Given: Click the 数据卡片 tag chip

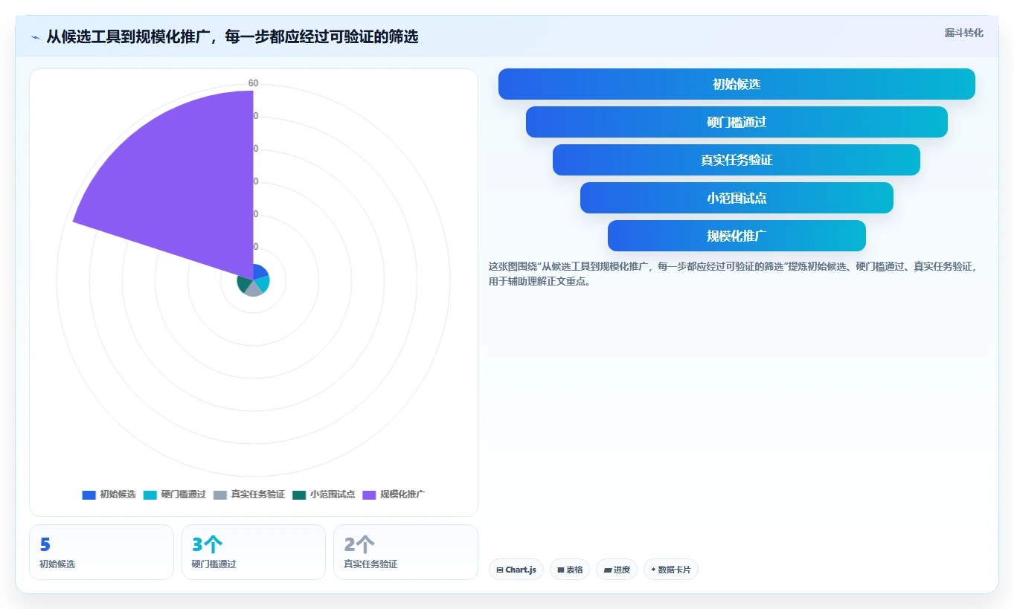Looking at the screenshot, I should [x=671, y=570].
